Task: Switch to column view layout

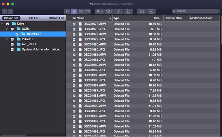Action: [x=81, y=11]
